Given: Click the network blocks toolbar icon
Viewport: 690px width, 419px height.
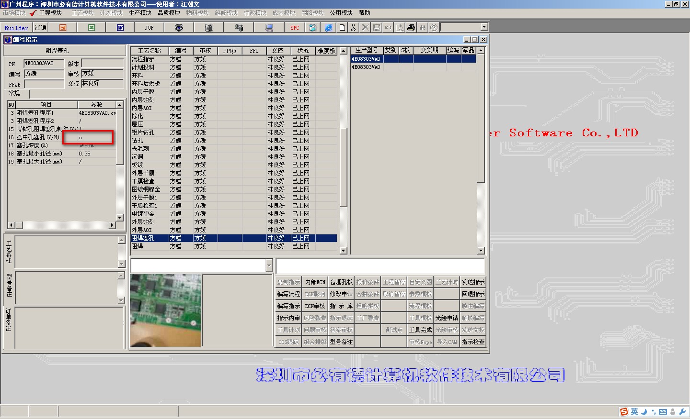Looking at the screenshot, I should click(239, 28).
